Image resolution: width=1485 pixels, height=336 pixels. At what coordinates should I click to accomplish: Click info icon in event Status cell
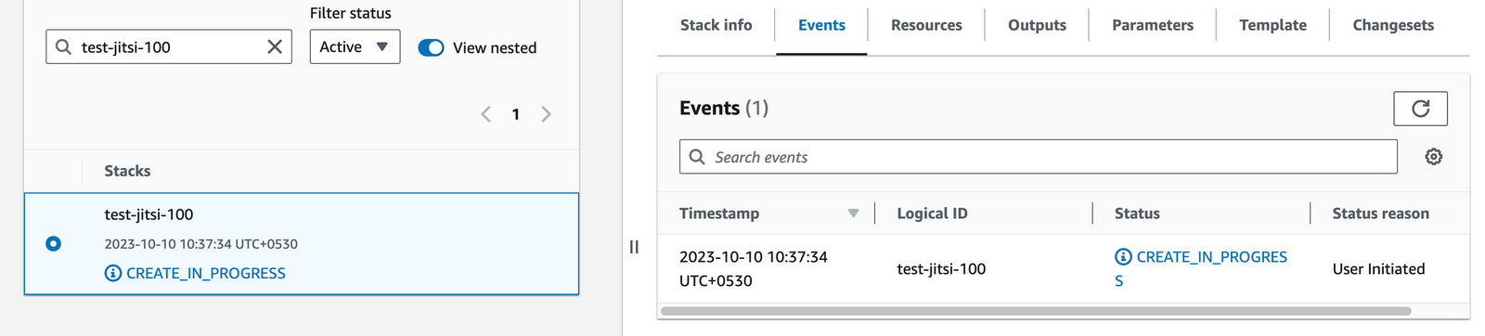point(1123,257)
